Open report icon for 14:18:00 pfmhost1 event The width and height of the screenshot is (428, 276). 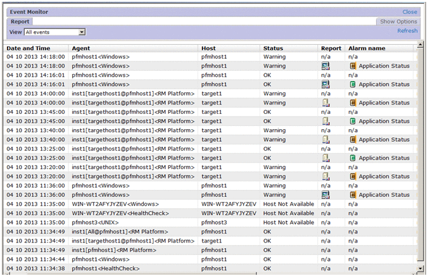click(325, 66)
